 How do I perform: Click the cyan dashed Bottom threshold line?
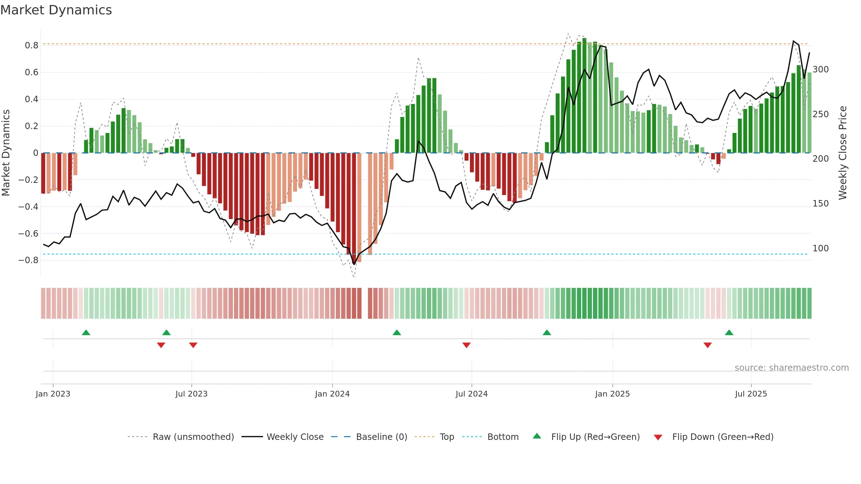coord(425,254)
